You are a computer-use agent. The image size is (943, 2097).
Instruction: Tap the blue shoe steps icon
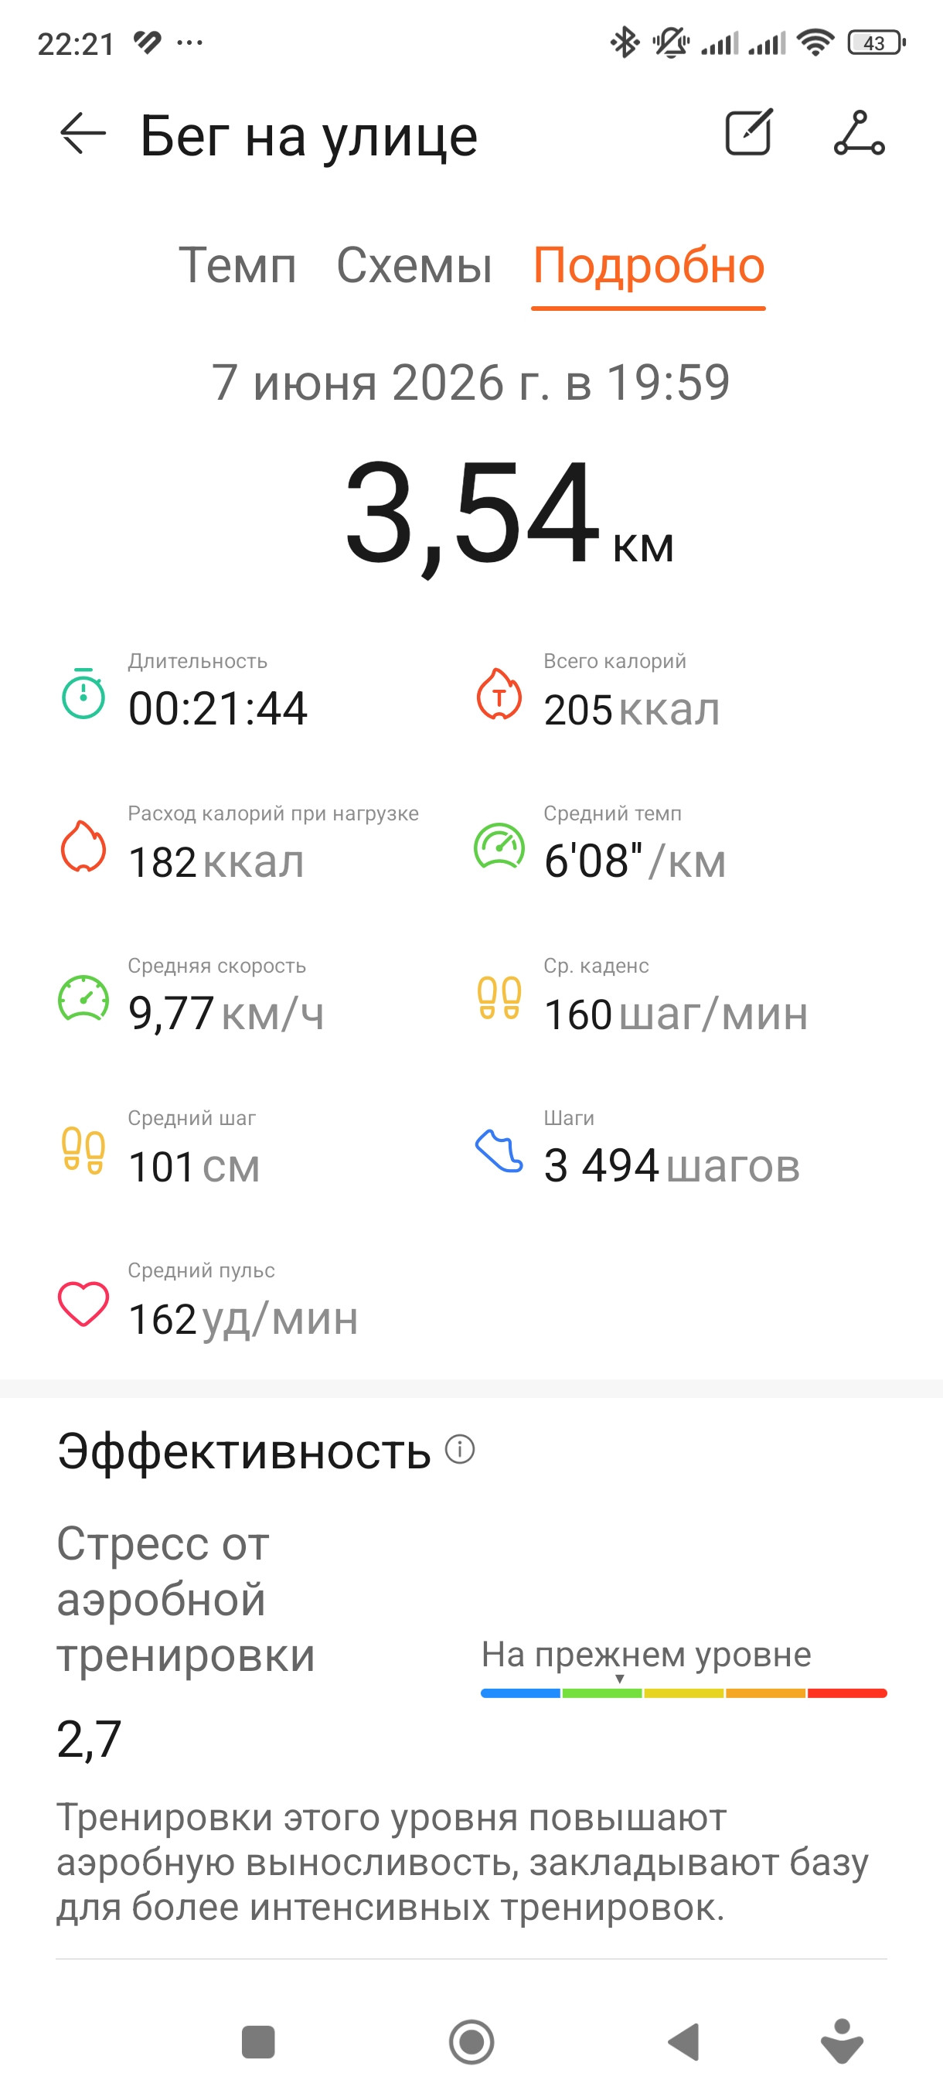(499, 1151)
